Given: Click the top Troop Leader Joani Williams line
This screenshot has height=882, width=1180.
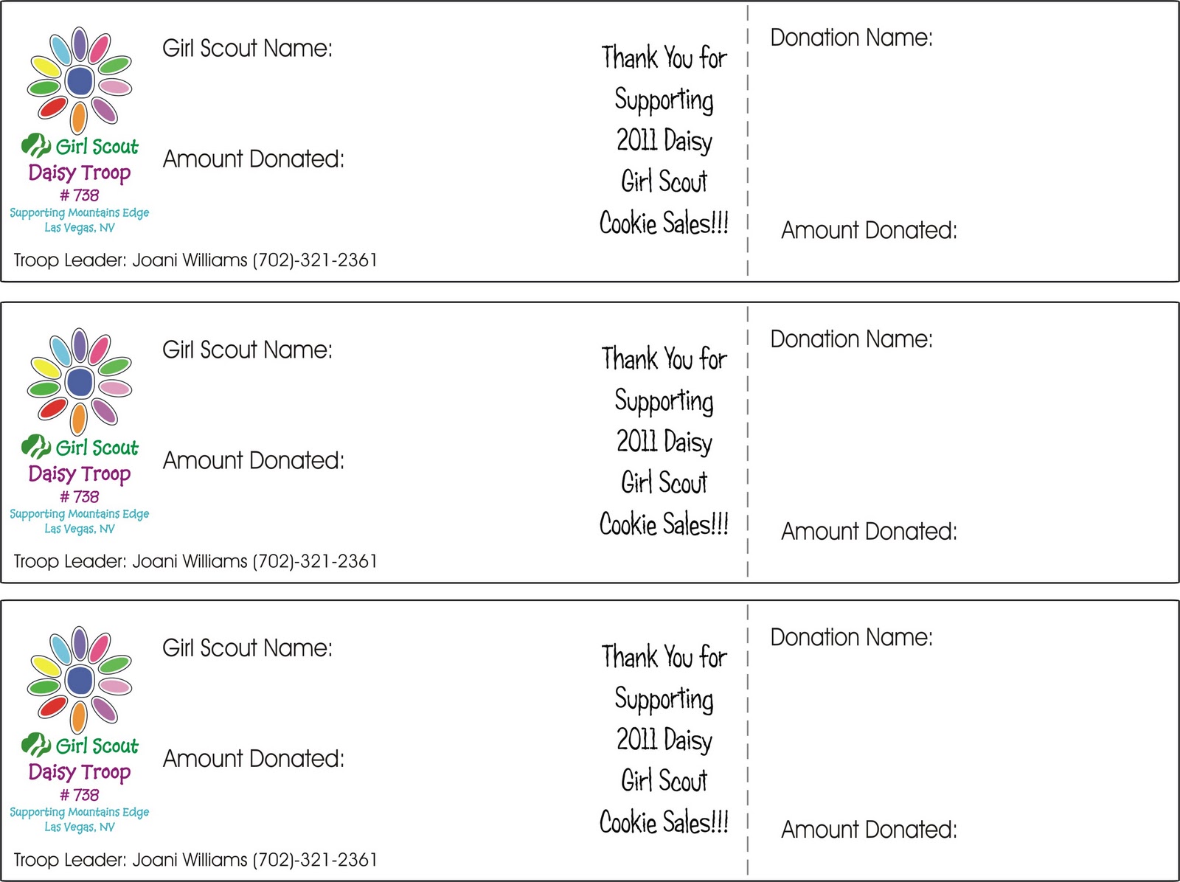Looking at the screenshot, I should tap(195, 260).
